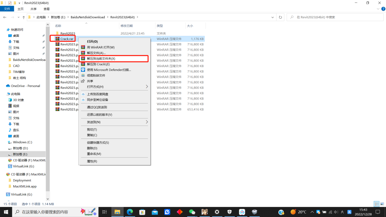Scan with Microsoft Defender option
This screenshot has width=386, height=217.
tap(114, 70)
